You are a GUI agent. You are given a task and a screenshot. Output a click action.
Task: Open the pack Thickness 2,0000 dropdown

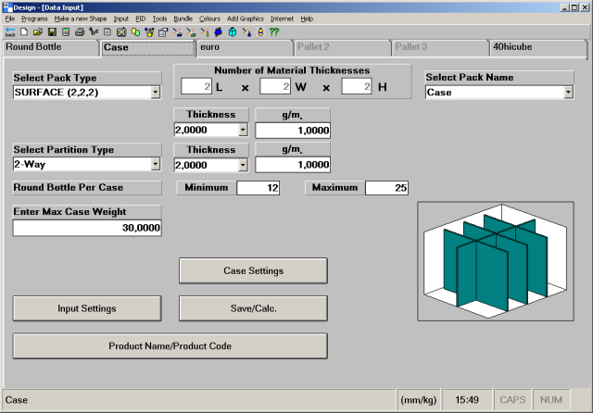tap(243, 130)
